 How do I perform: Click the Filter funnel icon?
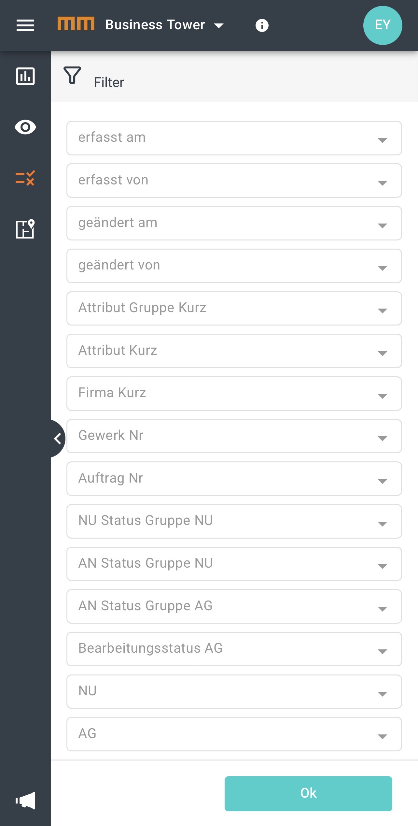(72, 76)
